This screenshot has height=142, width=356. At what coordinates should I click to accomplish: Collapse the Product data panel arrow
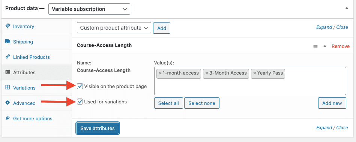click(x=347, y=8)
